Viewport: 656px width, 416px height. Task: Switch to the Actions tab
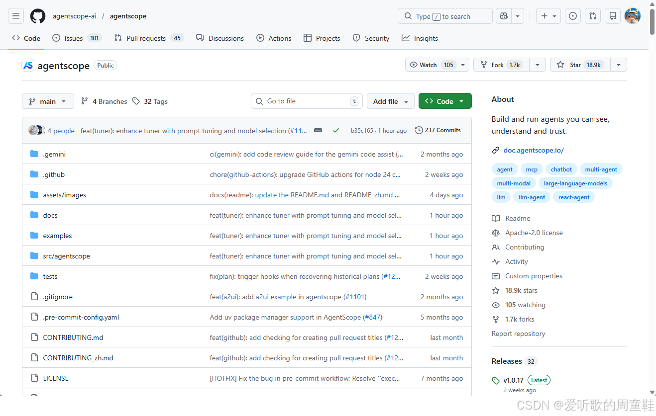pyautogui.click(x=274, y=38)
